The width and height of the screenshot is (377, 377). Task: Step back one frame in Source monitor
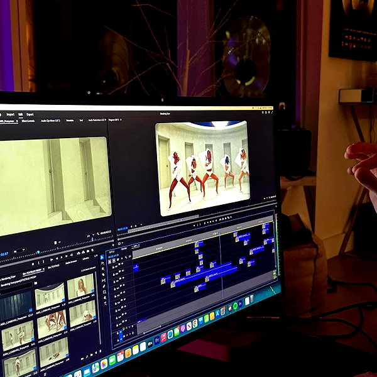click(x=57, y=258)
